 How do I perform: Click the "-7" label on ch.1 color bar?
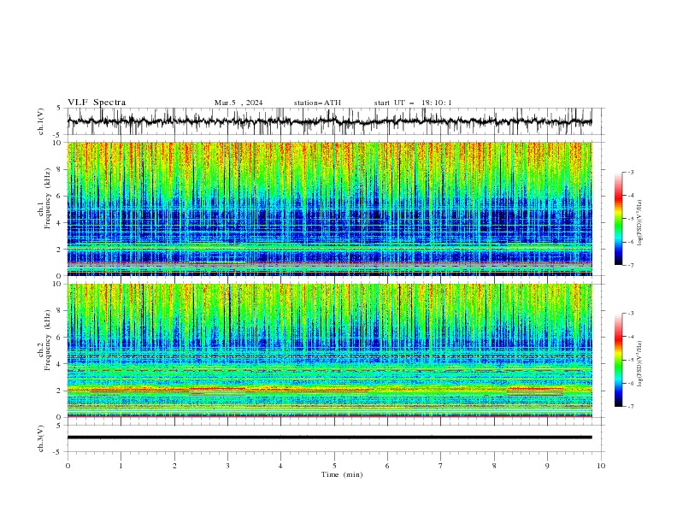(x=631, y=265)
